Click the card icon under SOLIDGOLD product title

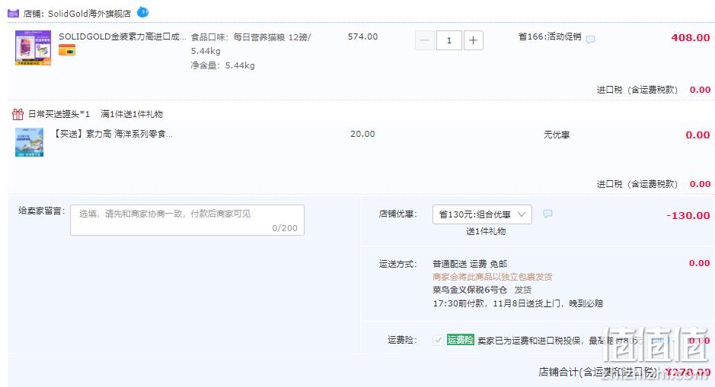(67, 50)
